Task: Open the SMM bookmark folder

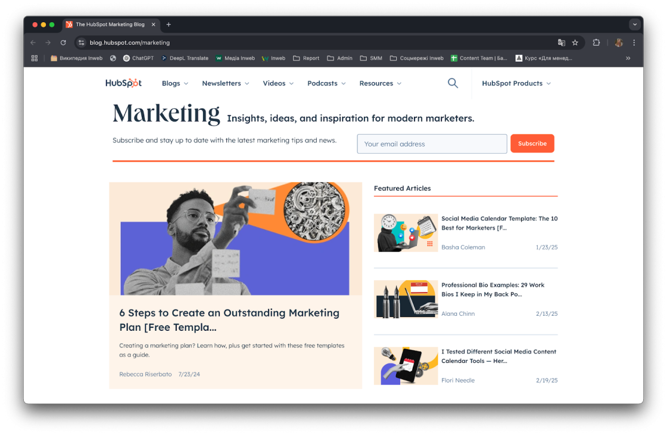Action: (x=371, y=58)
